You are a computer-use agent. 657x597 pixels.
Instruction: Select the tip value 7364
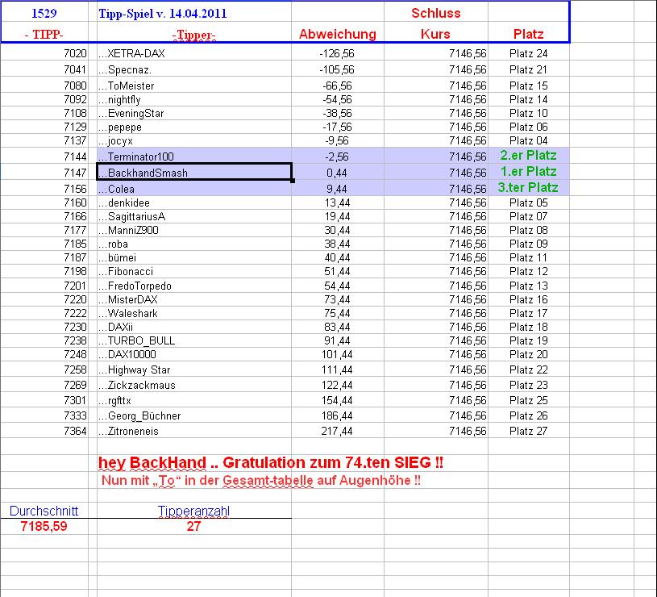pos(75,431)
